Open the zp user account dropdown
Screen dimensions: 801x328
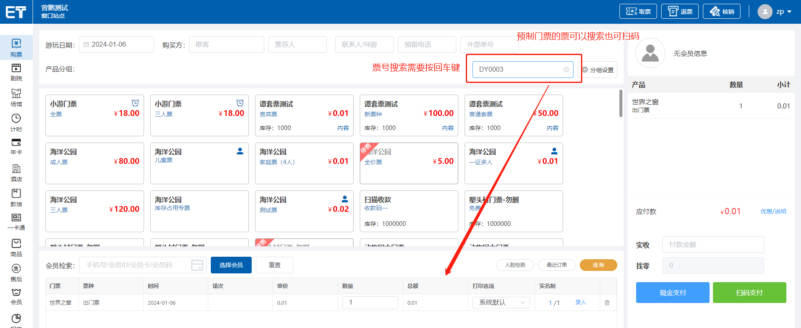coord(775,12)
